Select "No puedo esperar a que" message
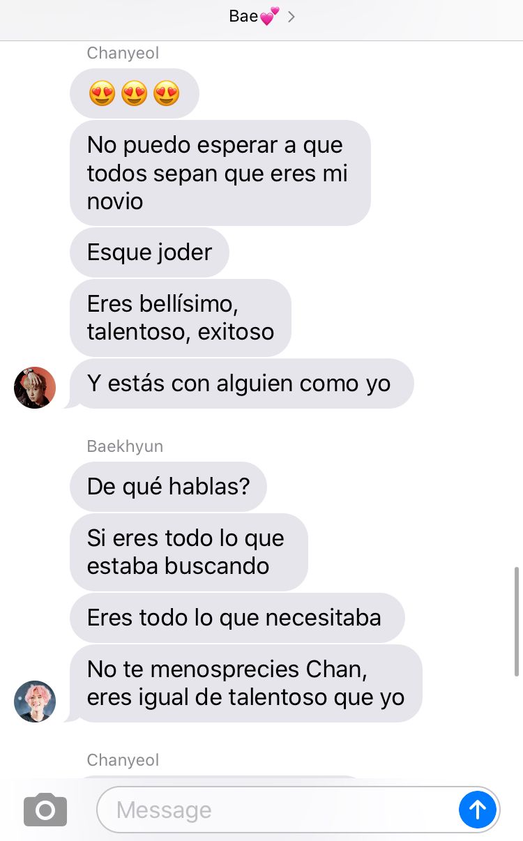Viewport: 523px width, 841px height. (x=220, y=173)
